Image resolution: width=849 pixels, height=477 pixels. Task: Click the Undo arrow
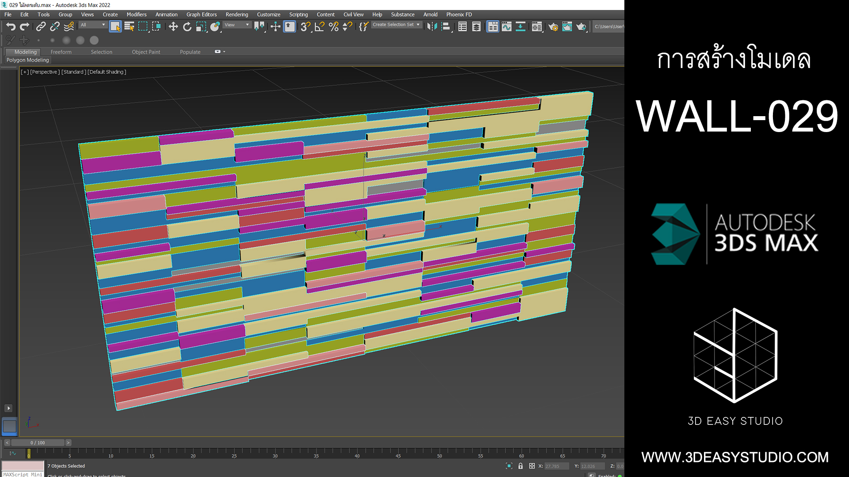[x=11, y=27]
